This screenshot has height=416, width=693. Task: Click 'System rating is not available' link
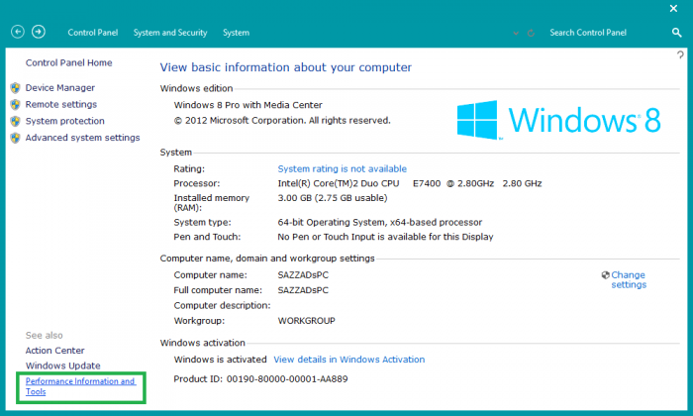[342, 169]
